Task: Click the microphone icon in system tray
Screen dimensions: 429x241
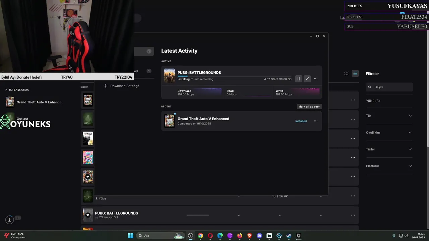Action: (x=394, y=236)
